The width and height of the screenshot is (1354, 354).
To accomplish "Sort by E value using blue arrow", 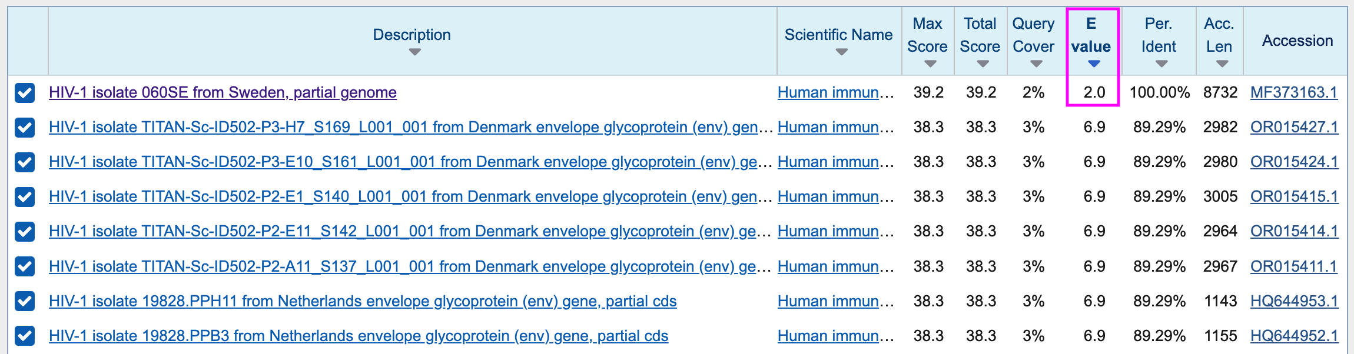I will click(x=1094, y=64).
